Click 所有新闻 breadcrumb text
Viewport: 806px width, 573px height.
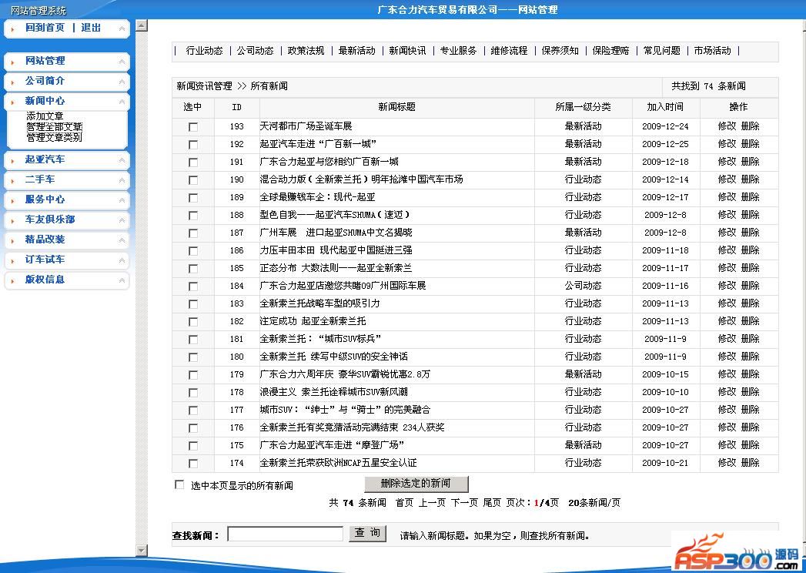coord(269,86)
